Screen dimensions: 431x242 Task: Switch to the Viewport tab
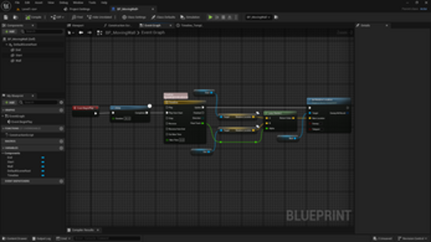point(76,25)
